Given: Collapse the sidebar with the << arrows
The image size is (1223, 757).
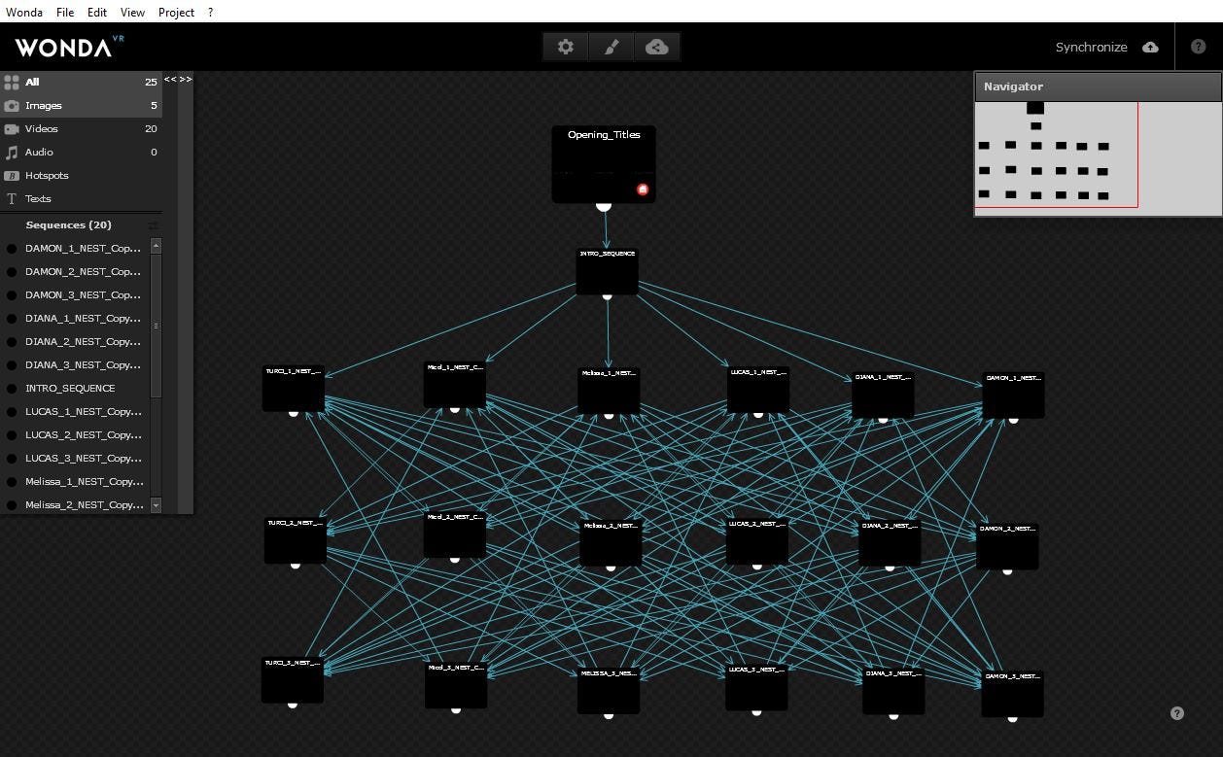Looking at the screenshot, I should (170, 80).
